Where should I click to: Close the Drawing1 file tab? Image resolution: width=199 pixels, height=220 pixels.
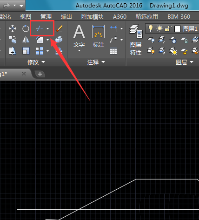(24, 74)
